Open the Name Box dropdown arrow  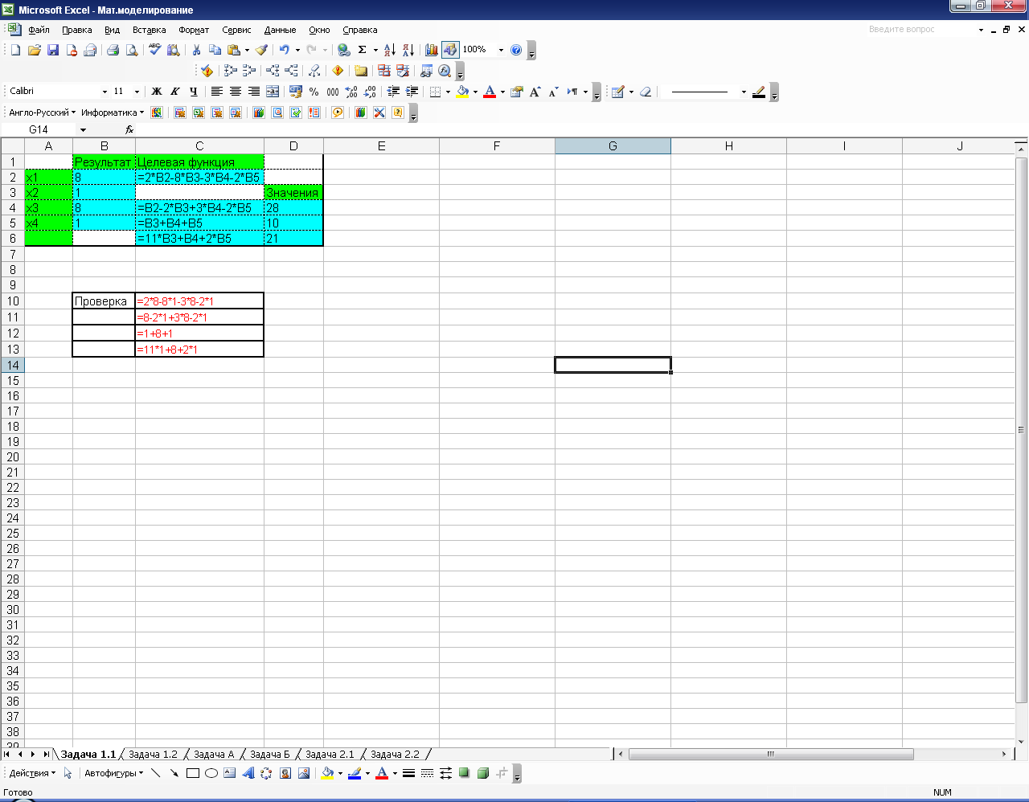(83, 129)
